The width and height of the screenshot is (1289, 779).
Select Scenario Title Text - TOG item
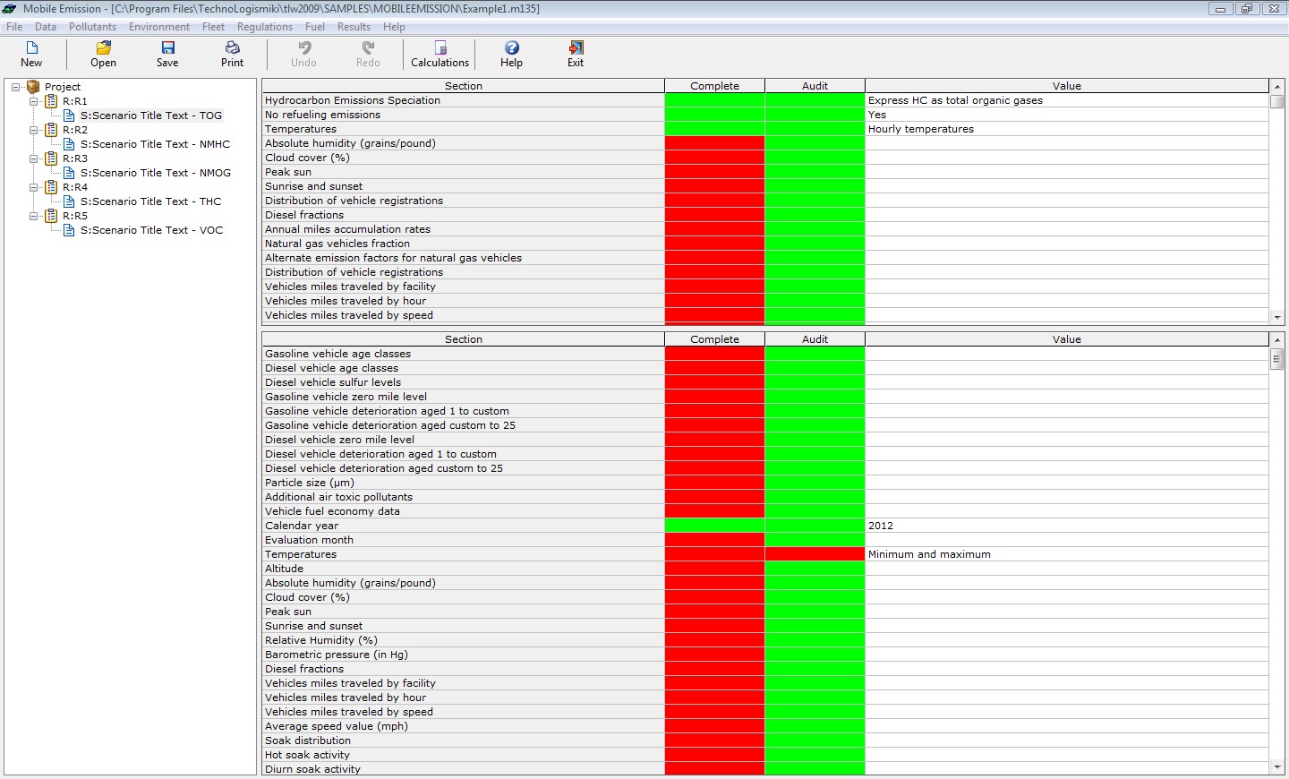point(150,116)
